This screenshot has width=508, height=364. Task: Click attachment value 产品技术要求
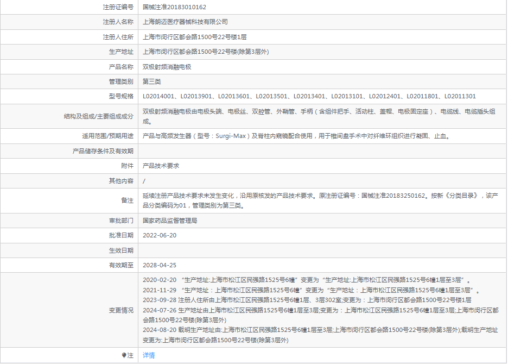pyautogui.click(x=161, y=166)
